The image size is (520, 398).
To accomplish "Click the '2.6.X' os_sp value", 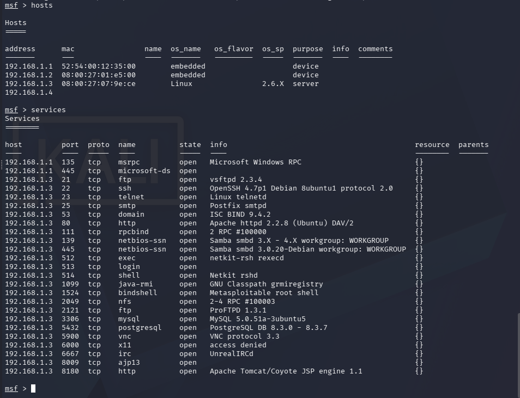I will point(273,83).
